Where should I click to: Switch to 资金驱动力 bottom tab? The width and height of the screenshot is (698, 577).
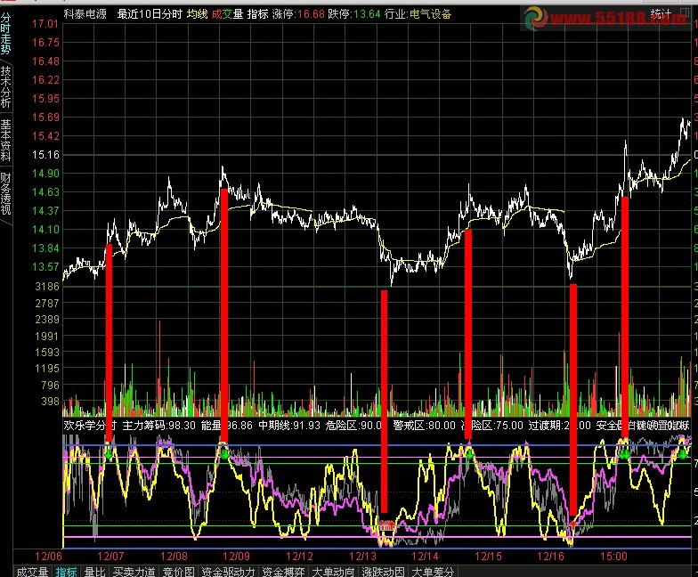(x=228, y=572)
